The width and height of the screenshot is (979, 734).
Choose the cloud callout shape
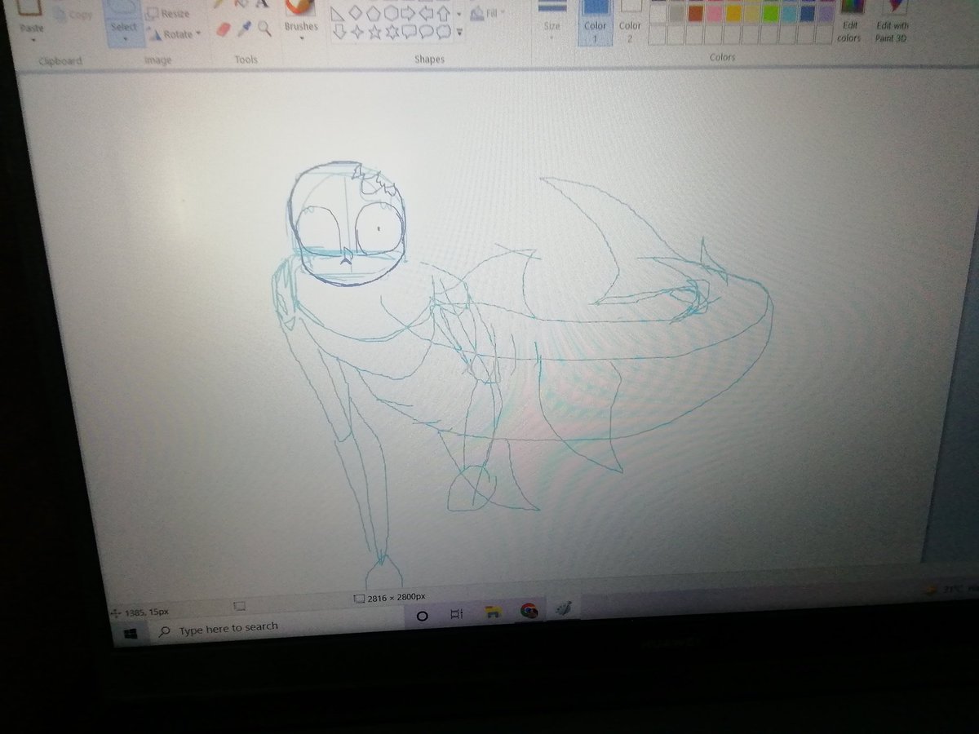pos(442,33)
